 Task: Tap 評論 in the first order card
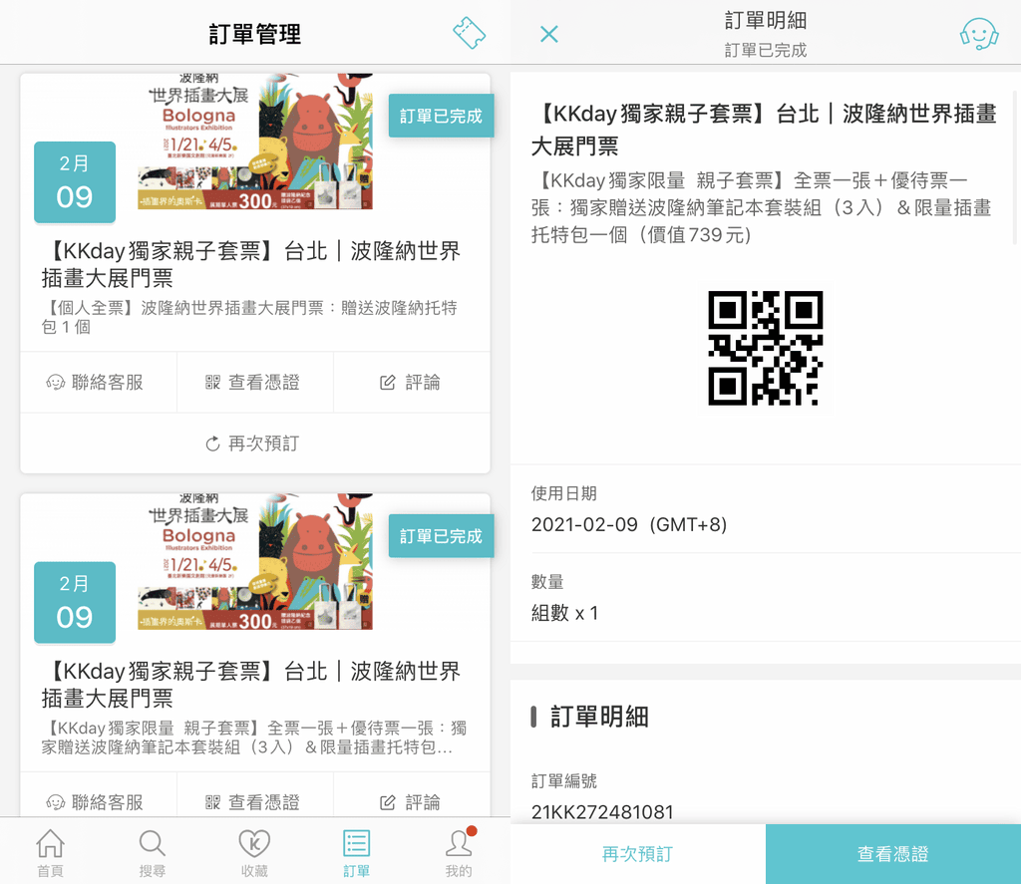[411, 383]
